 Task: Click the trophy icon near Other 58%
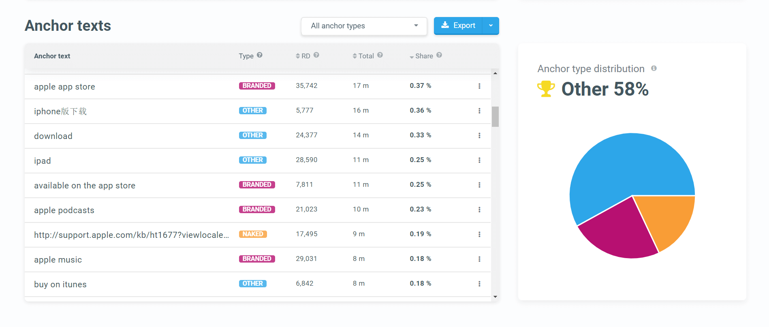pos(546,89)
